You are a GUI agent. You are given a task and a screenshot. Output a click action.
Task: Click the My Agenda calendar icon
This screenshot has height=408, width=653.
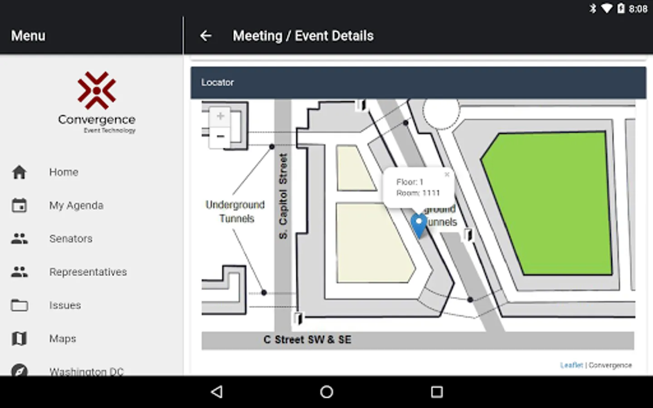point(19,205)
